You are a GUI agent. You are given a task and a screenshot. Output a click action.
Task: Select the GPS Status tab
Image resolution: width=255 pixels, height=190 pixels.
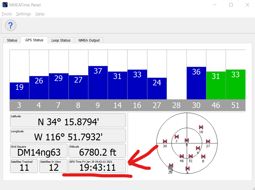[34, 40]
